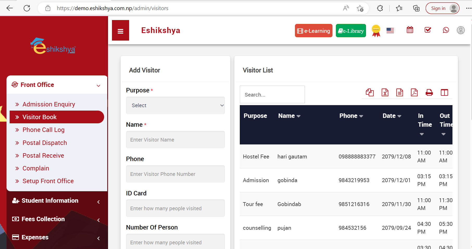Print the visitor list
472x249 pixels.
coord(429,93)
